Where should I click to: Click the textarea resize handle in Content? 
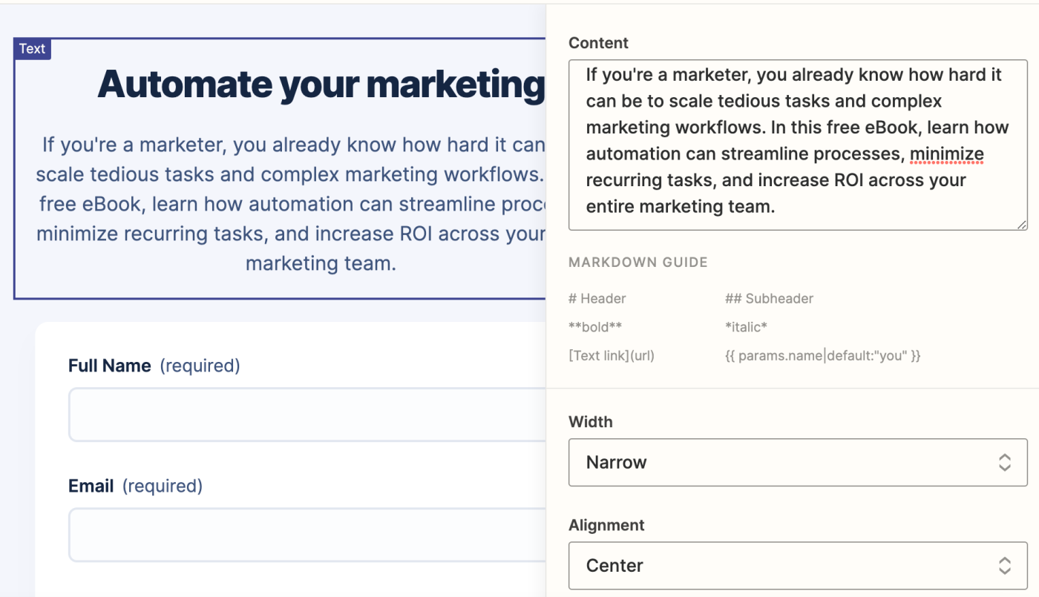(x=1022, y=224)
